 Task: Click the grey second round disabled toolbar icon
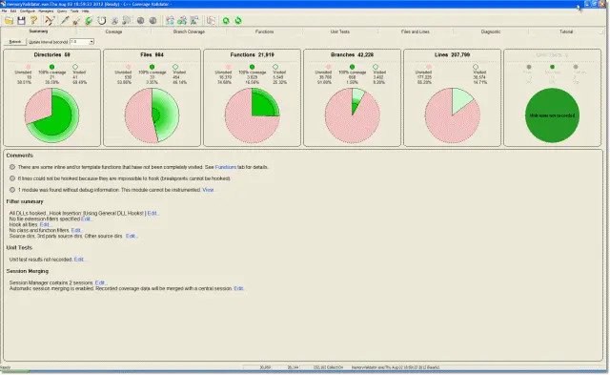coord(152,21)
